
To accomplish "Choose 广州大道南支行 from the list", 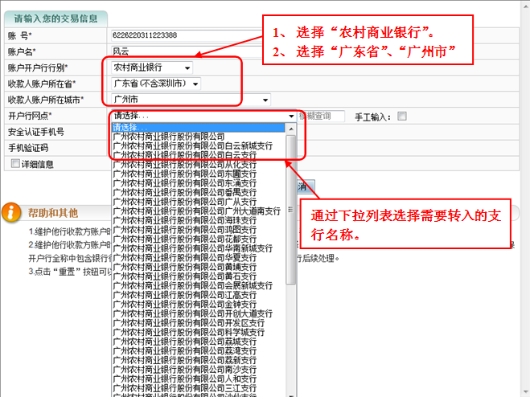I will click(199, 211).
